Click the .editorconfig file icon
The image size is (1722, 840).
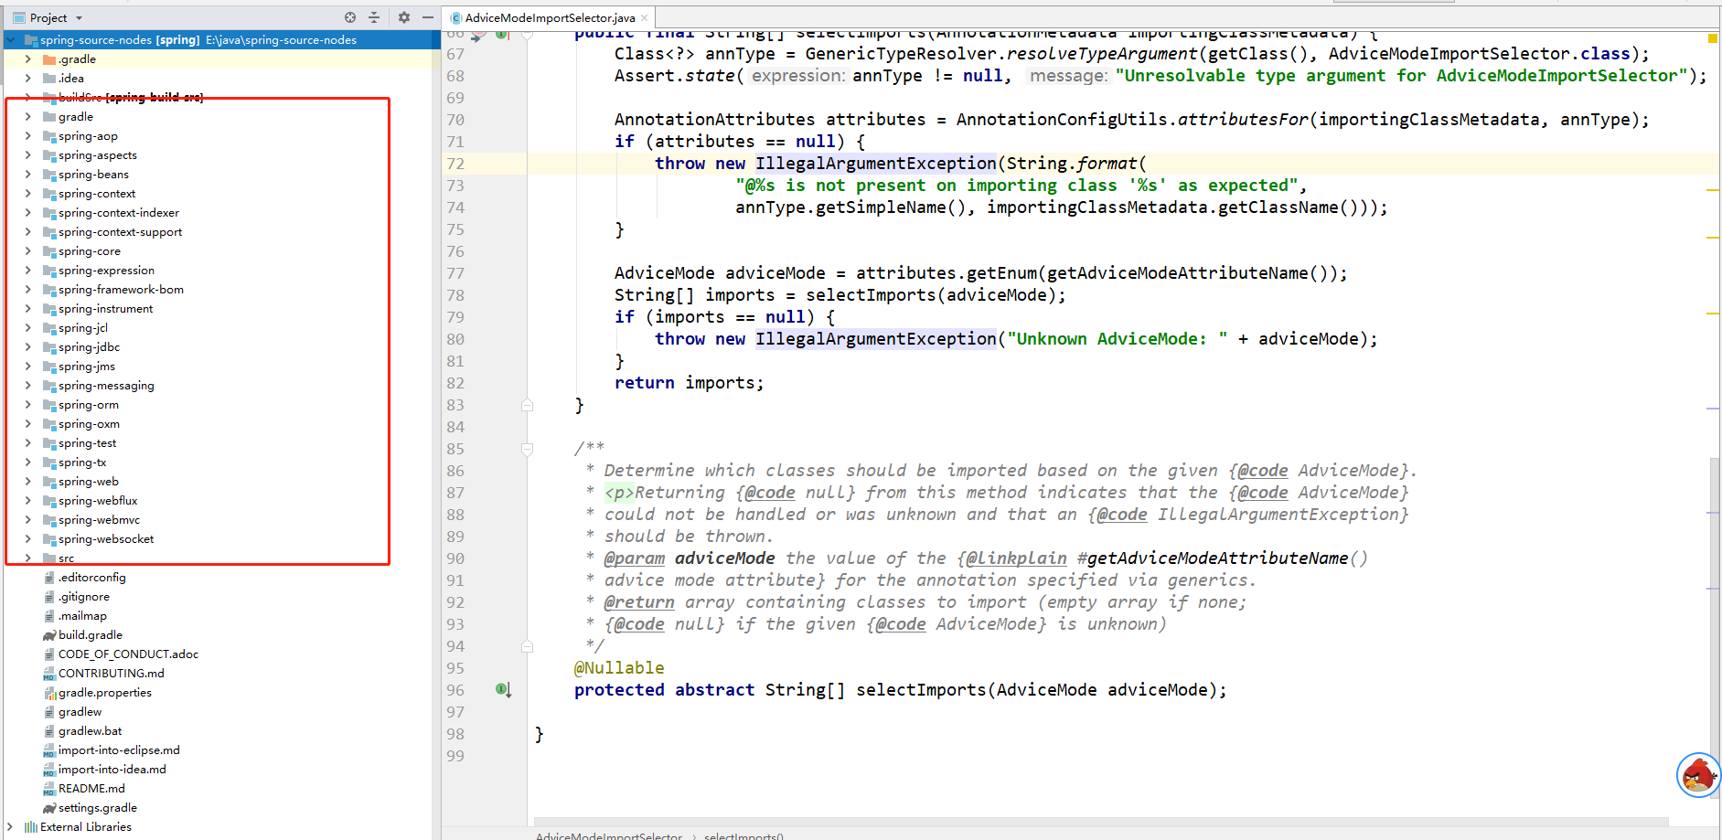(49, 578)
